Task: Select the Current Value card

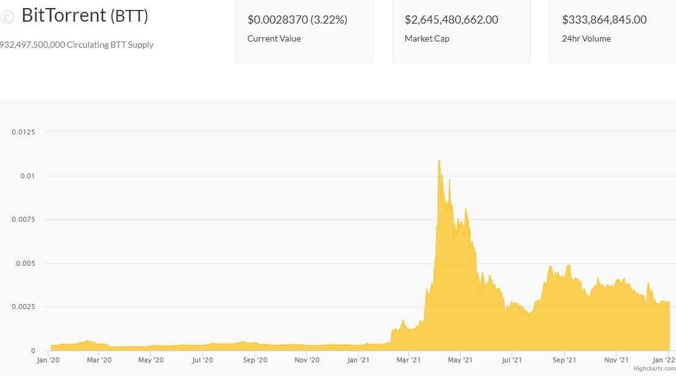Action: click(x=304, y=32)
